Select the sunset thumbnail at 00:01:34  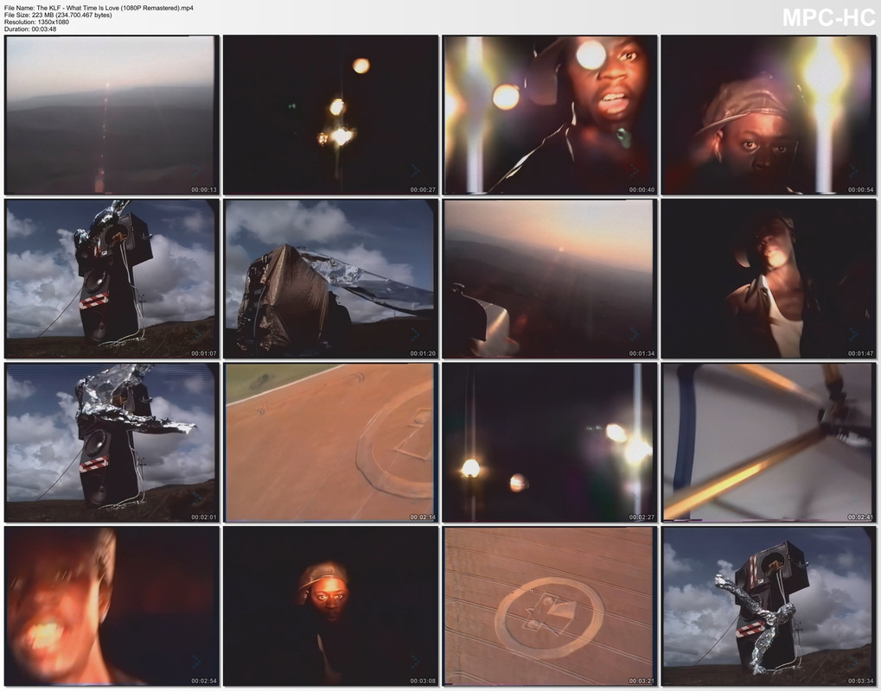click(550, 278)
